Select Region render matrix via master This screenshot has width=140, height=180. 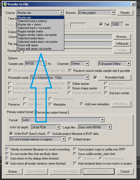pyautogui.click(x=40, y=35)
